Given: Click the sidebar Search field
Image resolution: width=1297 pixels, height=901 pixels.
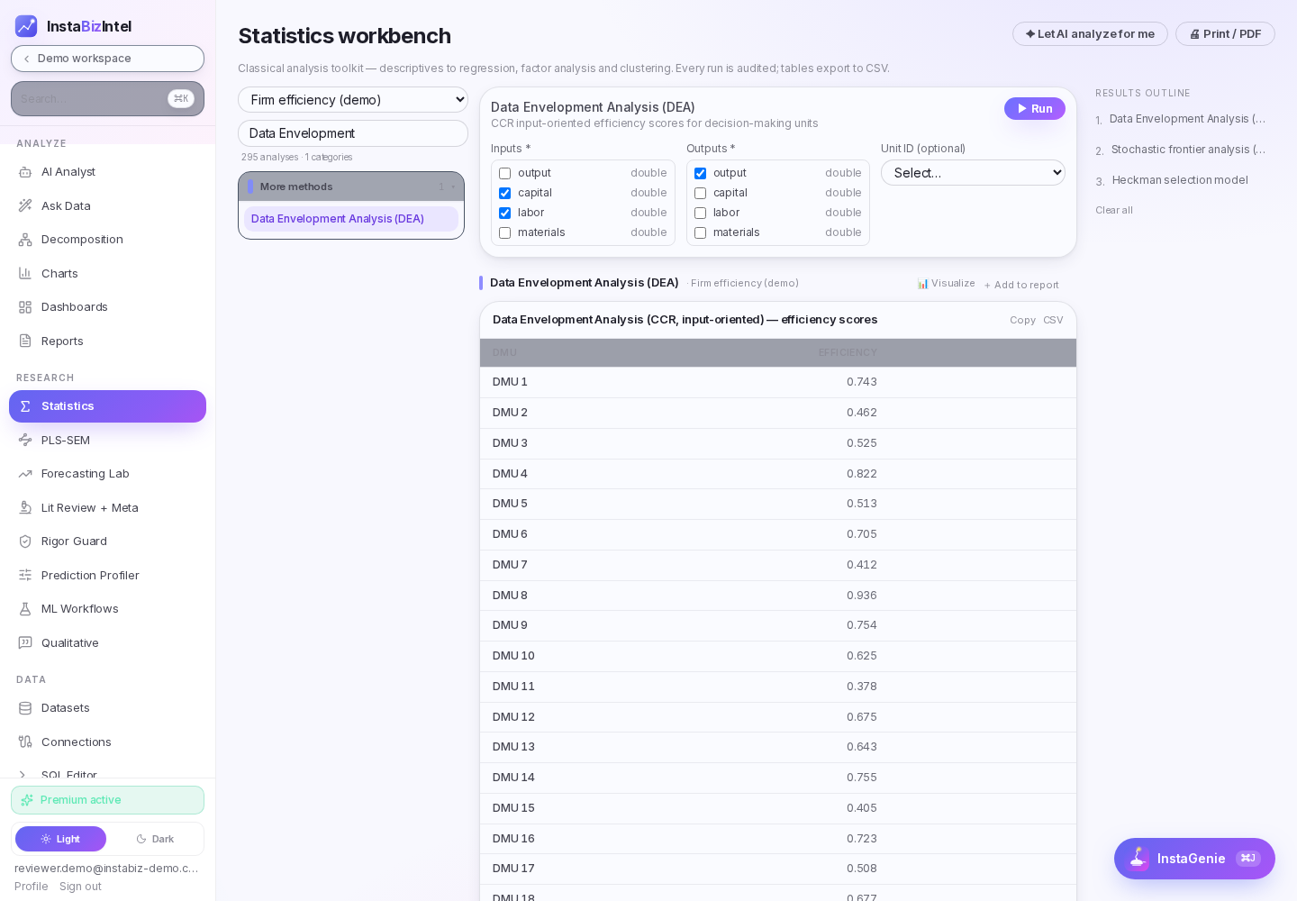Looking at the screenshot, I should (x=107, y=99).
